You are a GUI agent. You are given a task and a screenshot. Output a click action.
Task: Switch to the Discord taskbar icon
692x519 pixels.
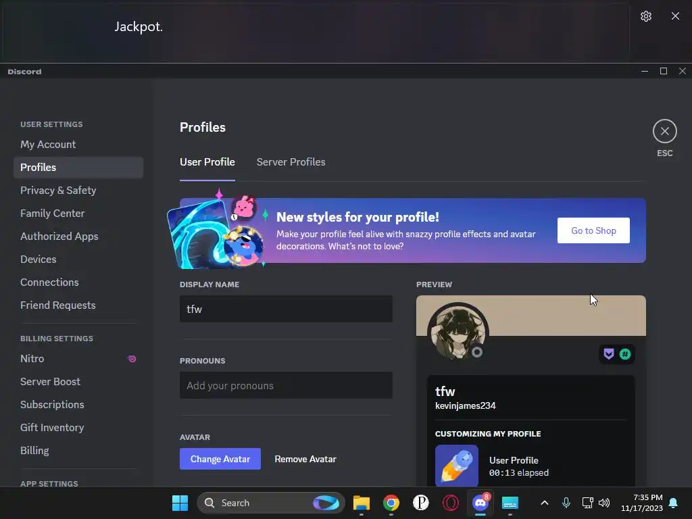pos(480,503)
